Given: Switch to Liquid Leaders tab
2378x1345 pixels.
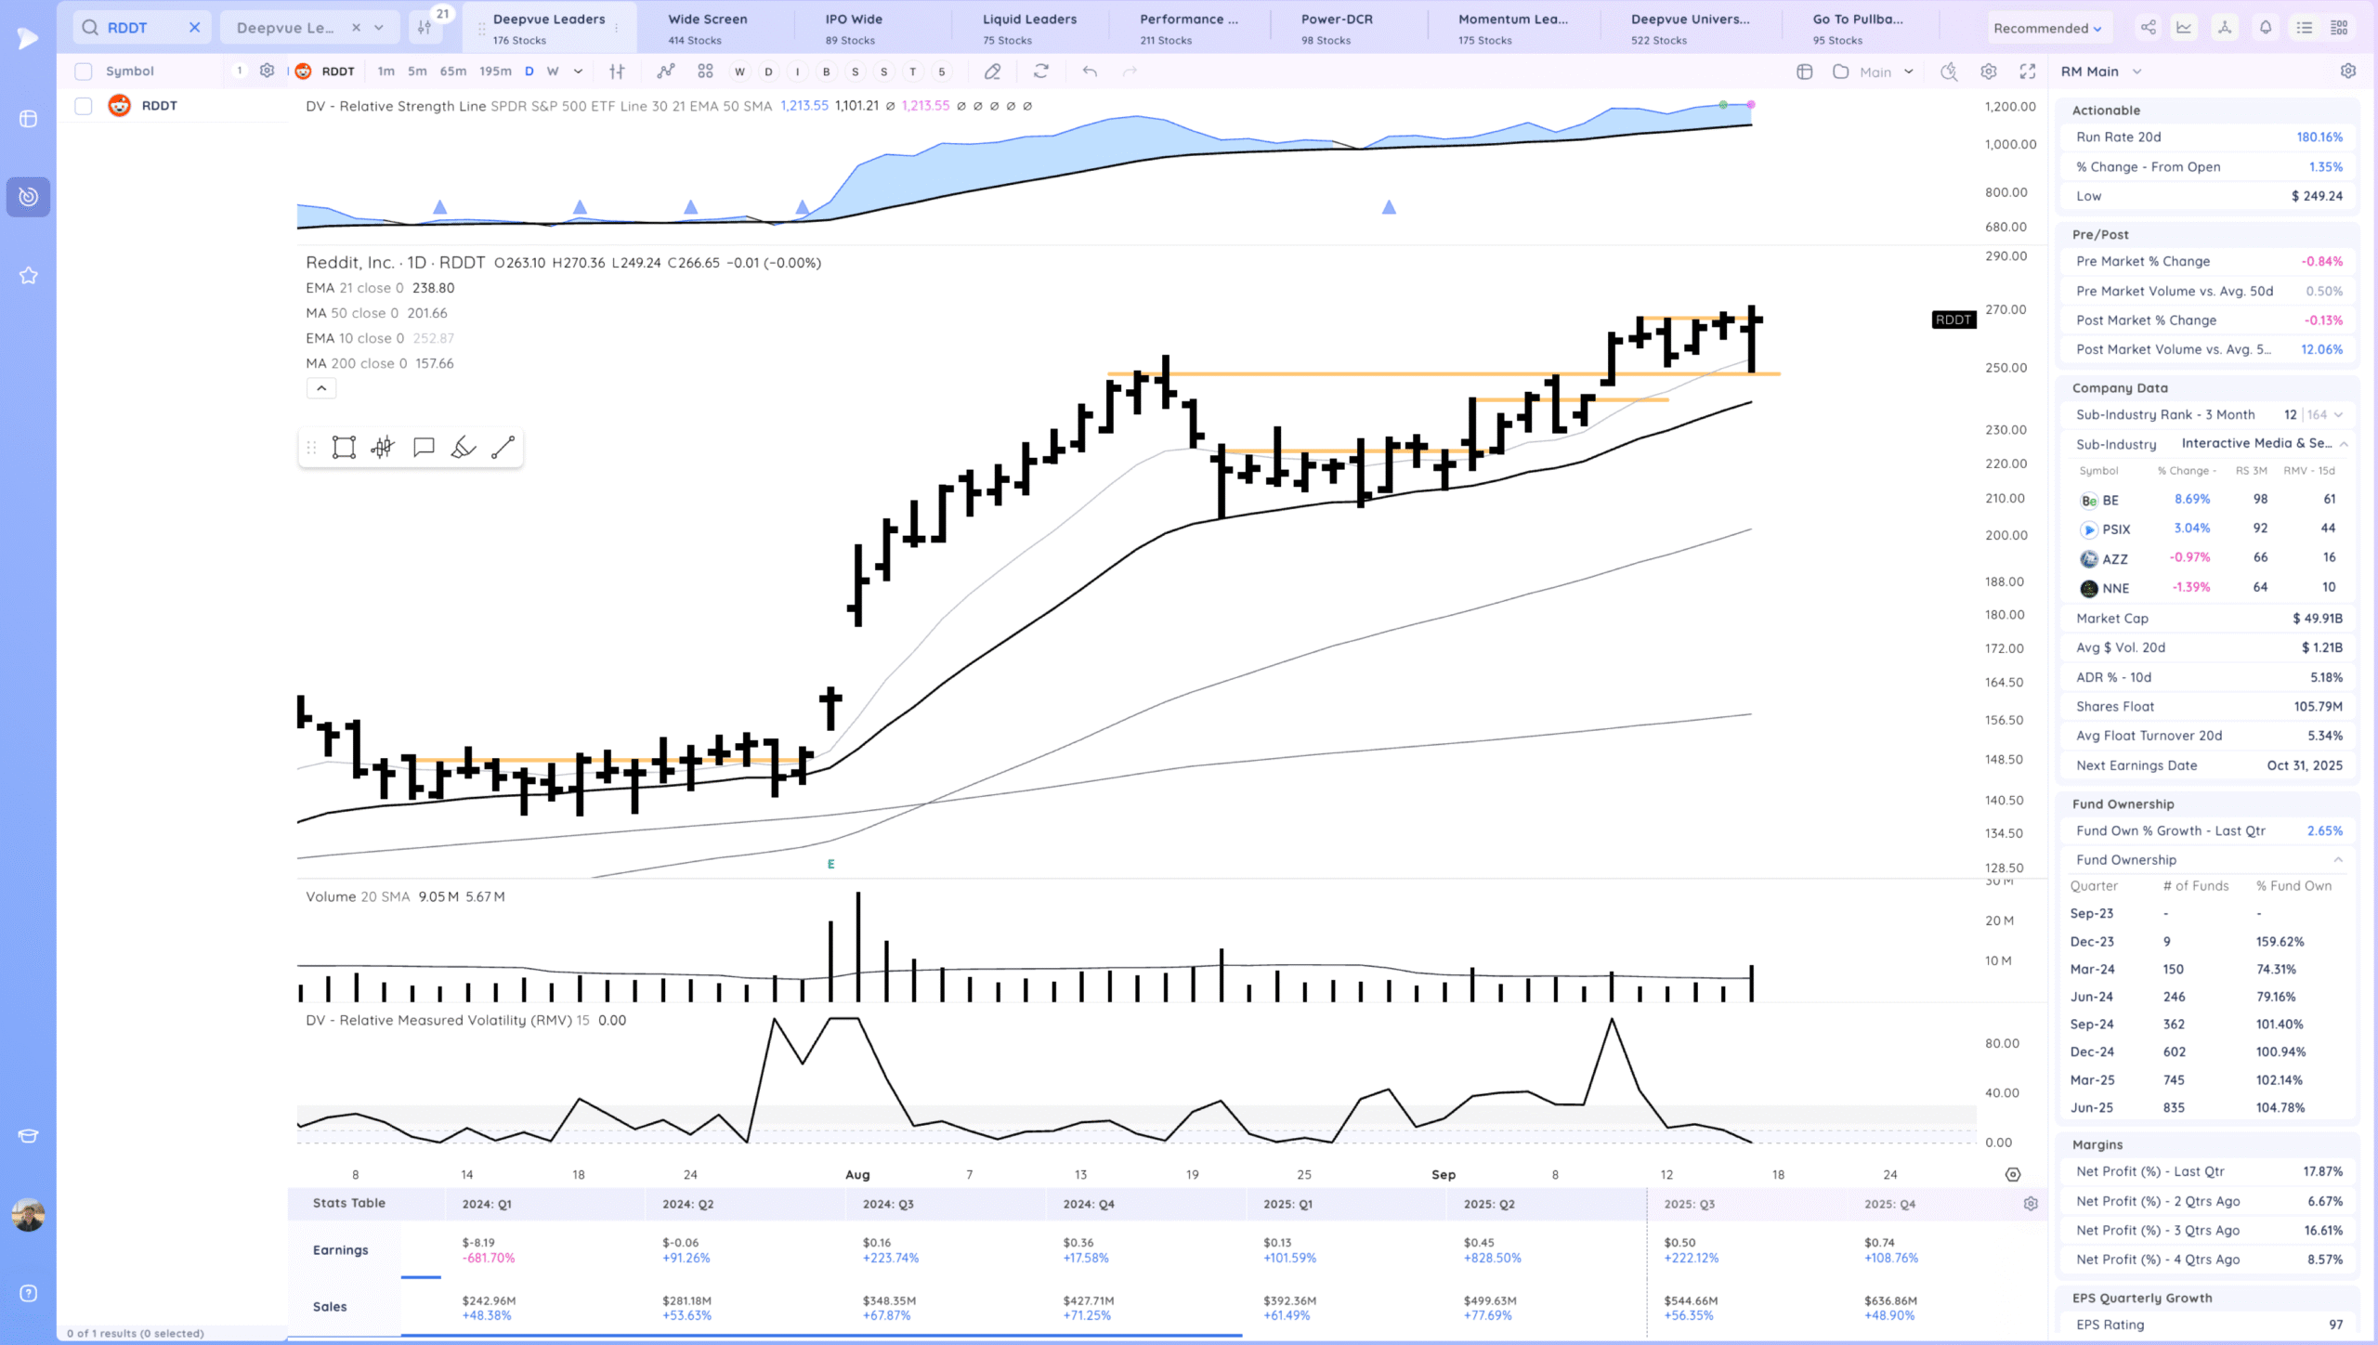Looking at the screenshot, I should coord(1029,28).
